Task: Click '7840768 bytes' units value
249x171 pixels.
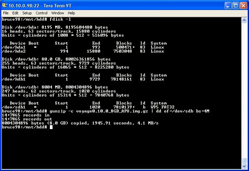Action: pyautogui.click(x=112, y=95)
